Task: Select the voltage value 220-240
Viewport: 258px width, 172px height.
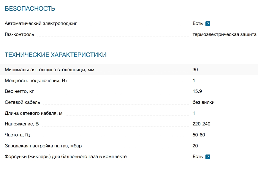Action: pos(201,124)
